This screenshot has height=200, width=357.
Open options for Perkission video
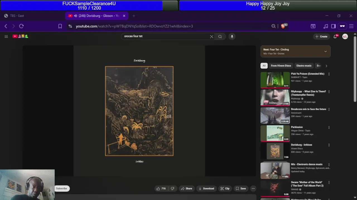[329, 127]
